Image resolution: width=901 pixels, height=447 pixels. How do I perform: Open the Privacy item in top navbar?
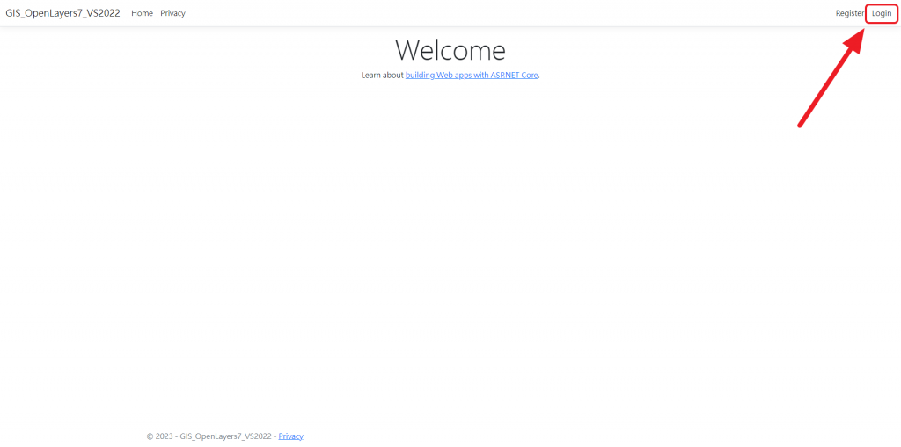(172, 13)
